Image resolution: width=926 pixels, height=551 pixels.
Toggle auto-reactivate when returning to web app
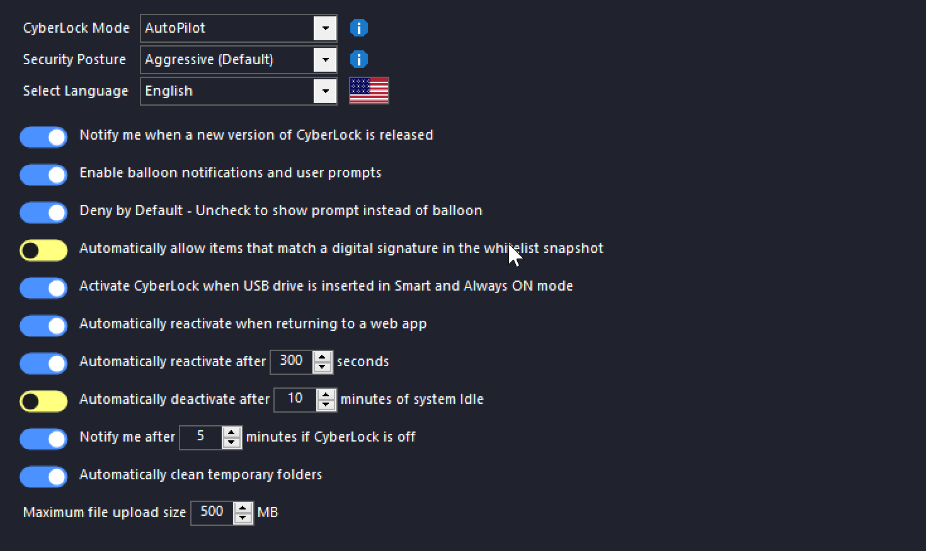click(43, 326)
